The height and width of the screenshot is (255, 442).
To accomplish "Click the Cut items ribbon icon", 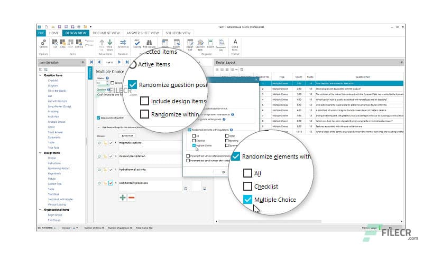I will (x=55, y=44).
